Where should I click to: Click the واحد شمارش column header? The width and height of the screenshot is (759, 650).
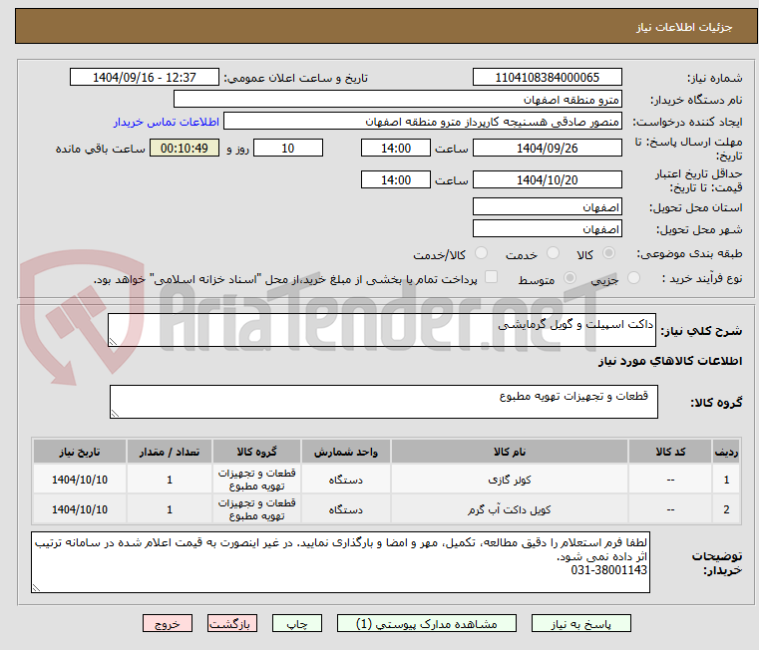[x=346, y=452]
